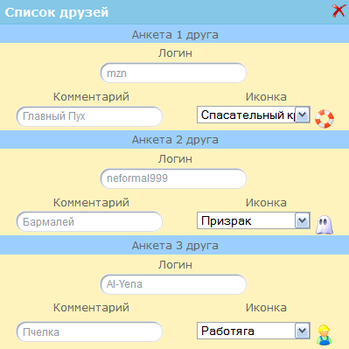Select the Анкета 2 друга header

174,139
